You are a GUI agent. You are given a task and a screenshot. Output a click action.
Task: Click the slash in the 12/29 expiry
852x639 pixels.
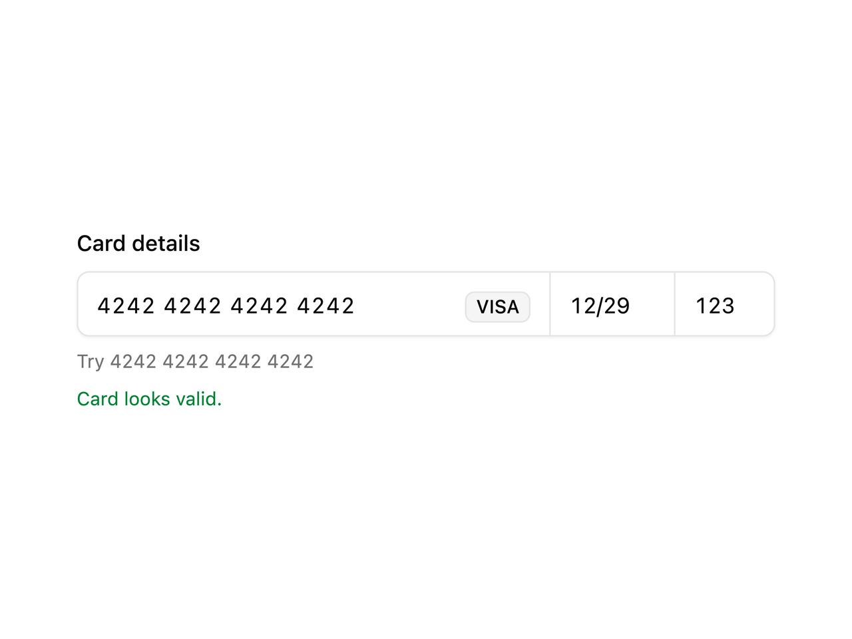598,306
